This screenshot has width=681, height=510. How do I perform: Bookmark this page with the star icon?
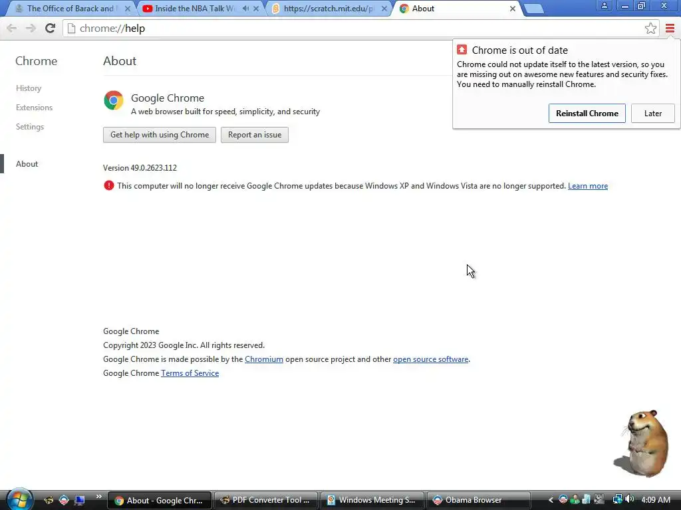650,29
